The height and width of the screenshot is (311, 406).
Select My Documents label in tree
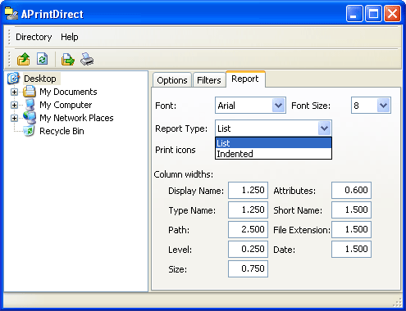tap(68, 92)
